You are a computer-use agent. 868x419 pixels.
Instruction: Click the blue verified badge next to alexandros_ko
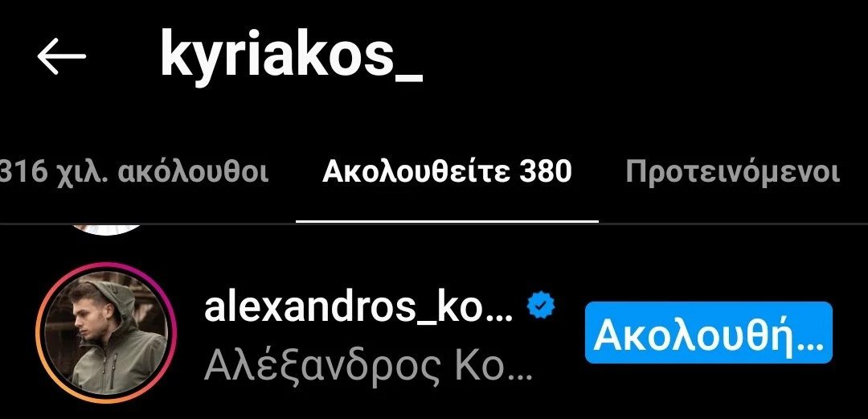[541, 306]
